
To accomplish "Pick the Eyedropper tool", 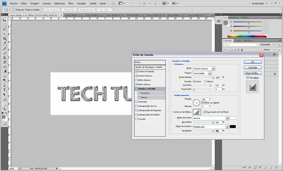I will (x=4, y=43).
